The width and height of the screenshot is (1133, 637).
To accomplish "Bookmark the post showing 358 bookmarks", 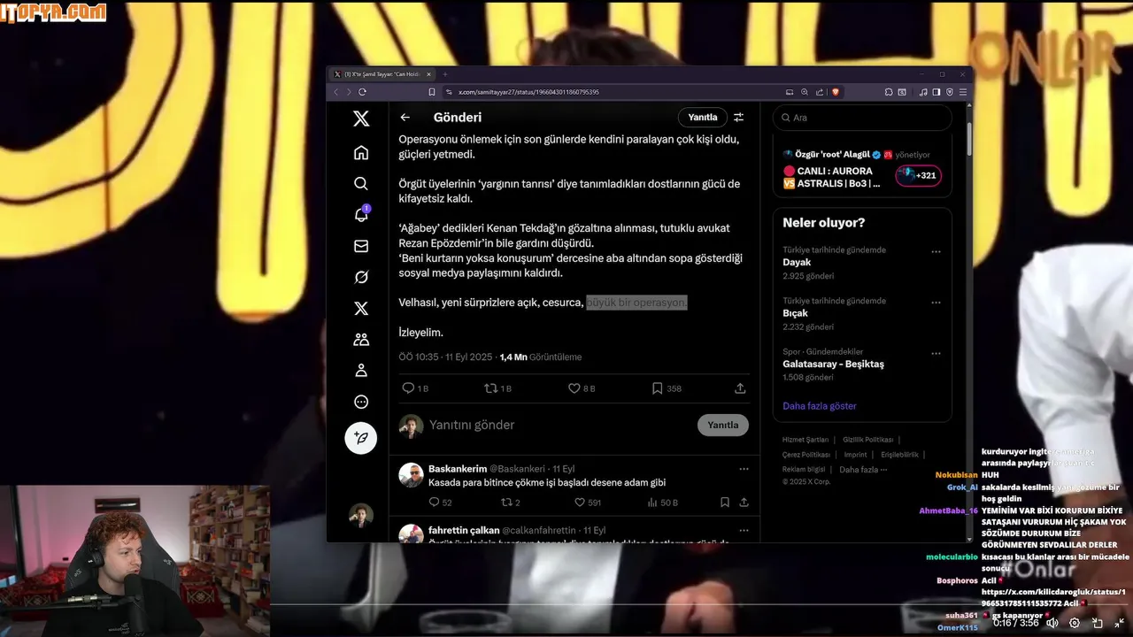I will 667,388.
